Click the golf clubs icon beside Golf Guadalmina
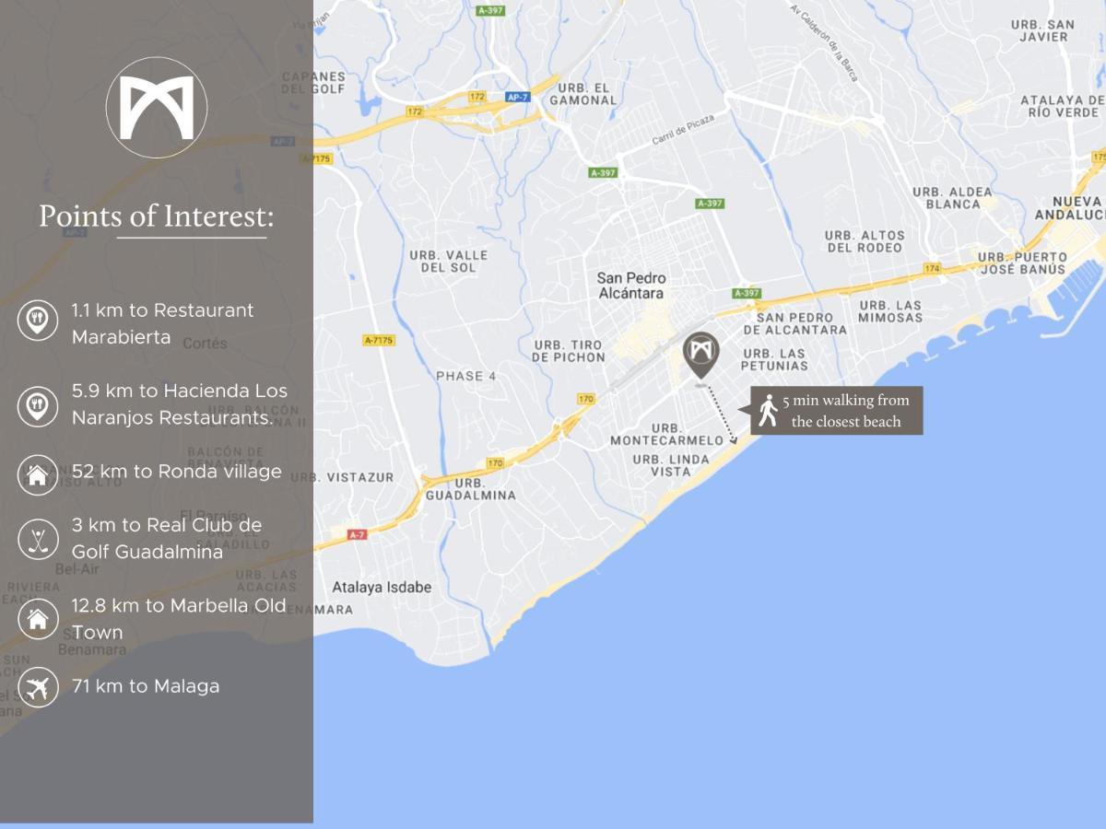 [38, 539]
